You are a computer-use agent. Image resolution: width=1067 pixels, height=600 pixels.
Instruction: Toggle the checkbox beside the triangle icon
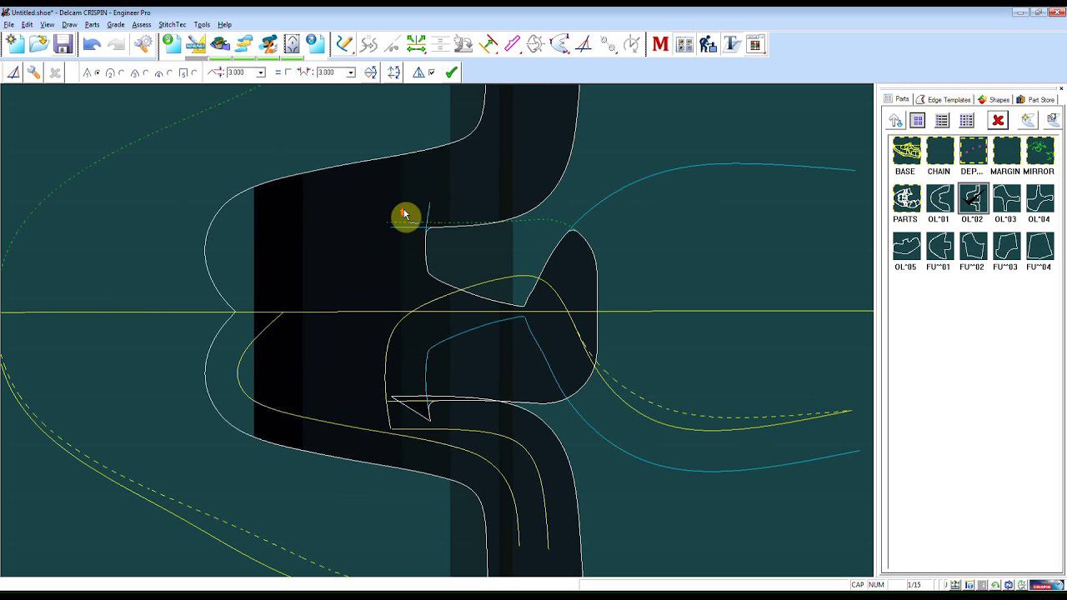click(431, 72)
